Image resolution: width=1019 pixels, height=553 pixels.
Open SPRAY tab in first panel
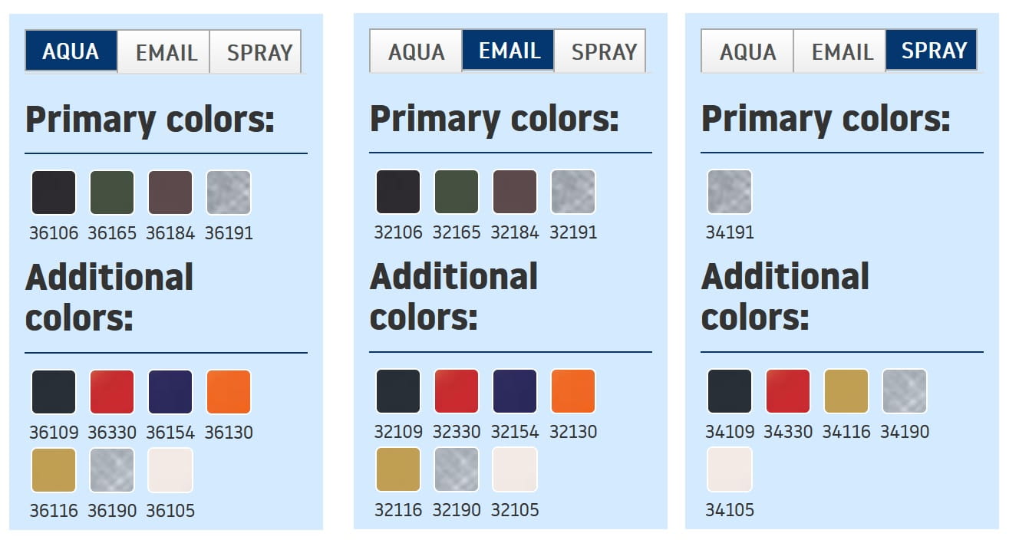[x=259, y=52]
